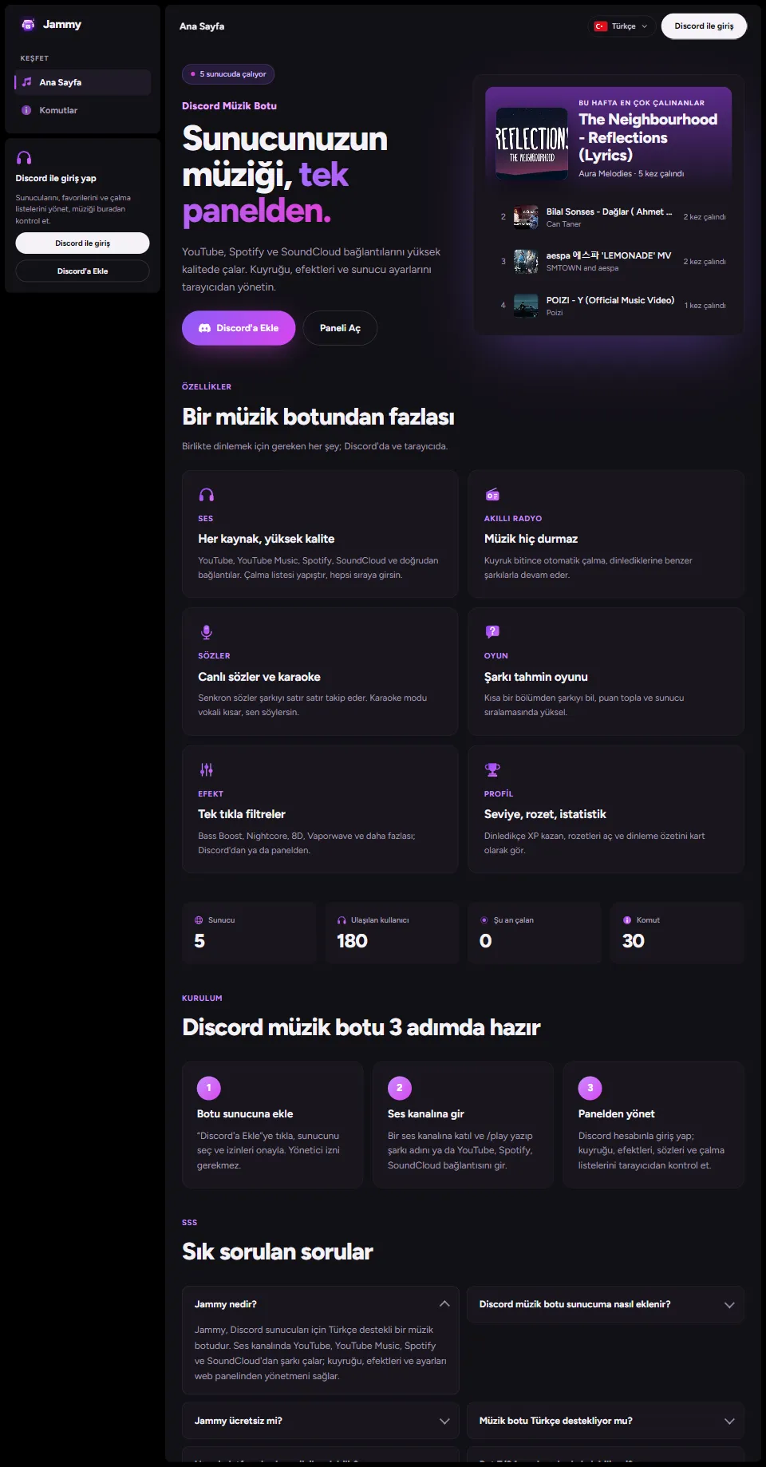Click the Jammy brand name text
This screenshot has height=1467, width=766.
[62, 25]
